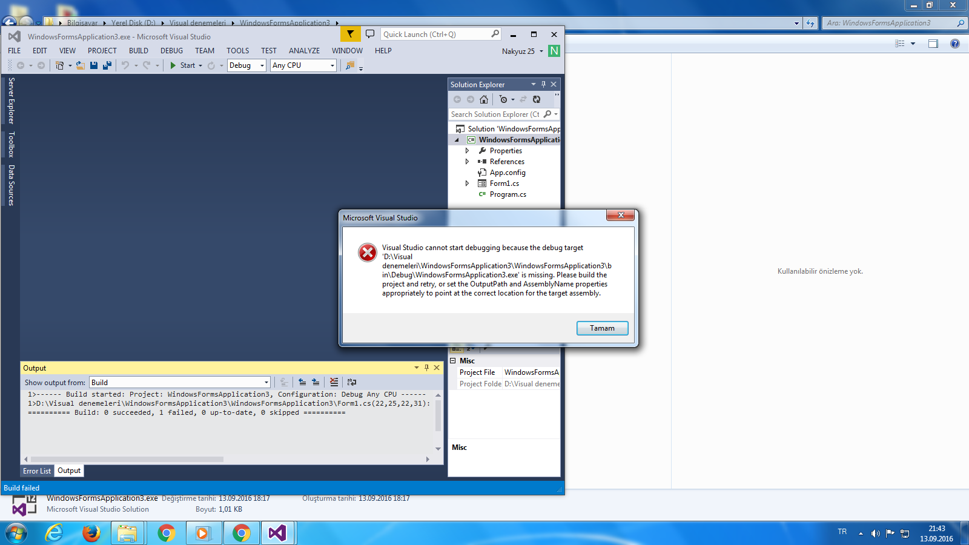Click the Undo toolbar icon
This screenshot has height=545, width=969.
[125, 65]
